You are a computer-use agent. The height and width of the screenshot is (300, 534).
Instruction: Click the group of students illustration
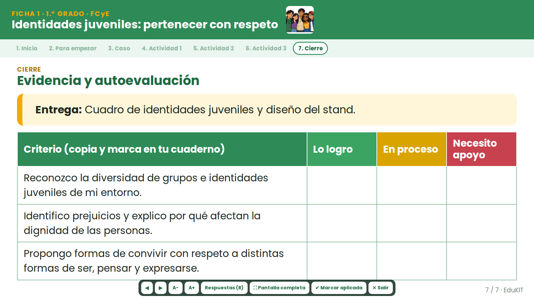(300, 20)
